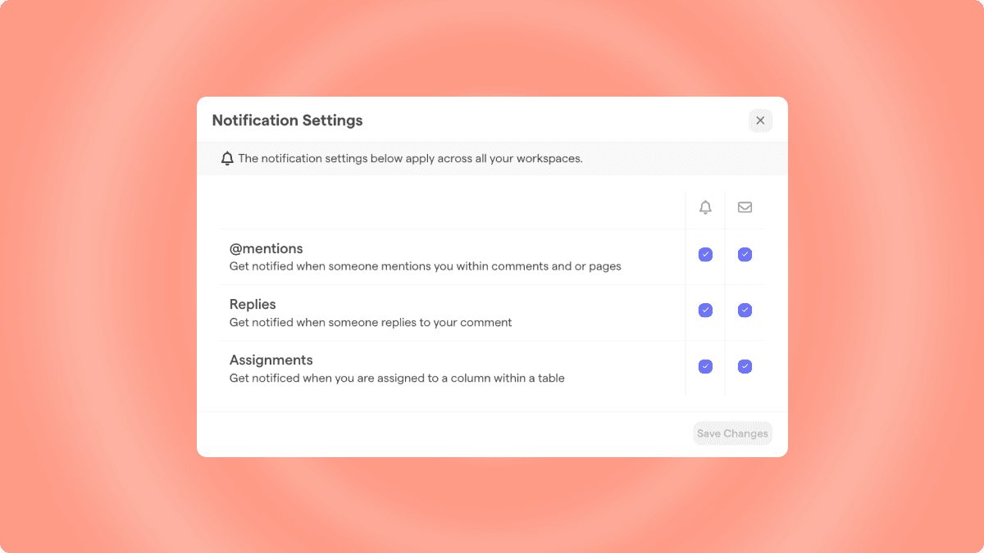The height and width of the screenshot is (553, 984).
Task: Uncheck in-app notifications for @mentions
Action: [x=705, y=255]
